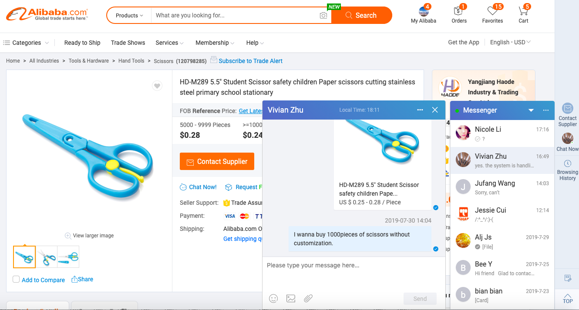
Task: Click orange Contact Supplier button
Action: click(217, 161)
